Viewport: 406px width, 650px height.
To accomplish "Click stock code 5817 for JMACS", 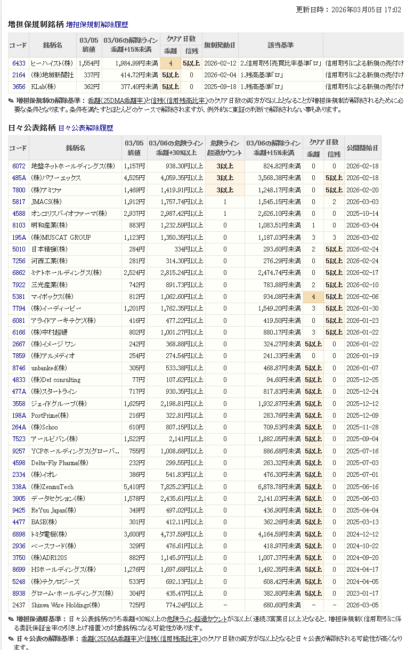I will (19, 202).
